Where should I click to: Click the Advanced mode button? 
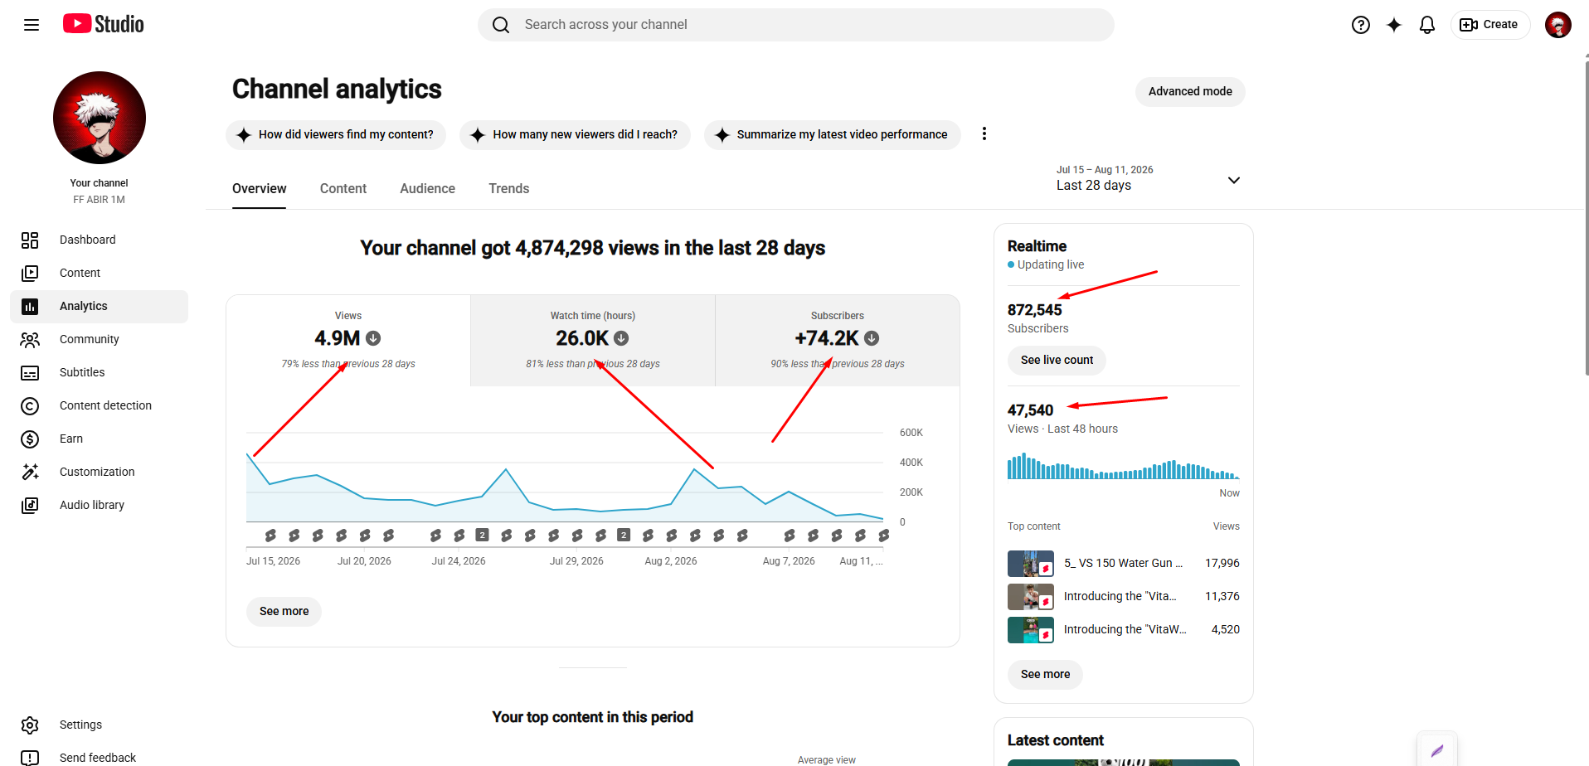1190,91
